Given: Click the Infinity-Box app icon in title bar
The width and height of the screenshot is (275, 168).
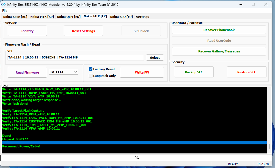Looking at the screenshot, I should [4, 4].
